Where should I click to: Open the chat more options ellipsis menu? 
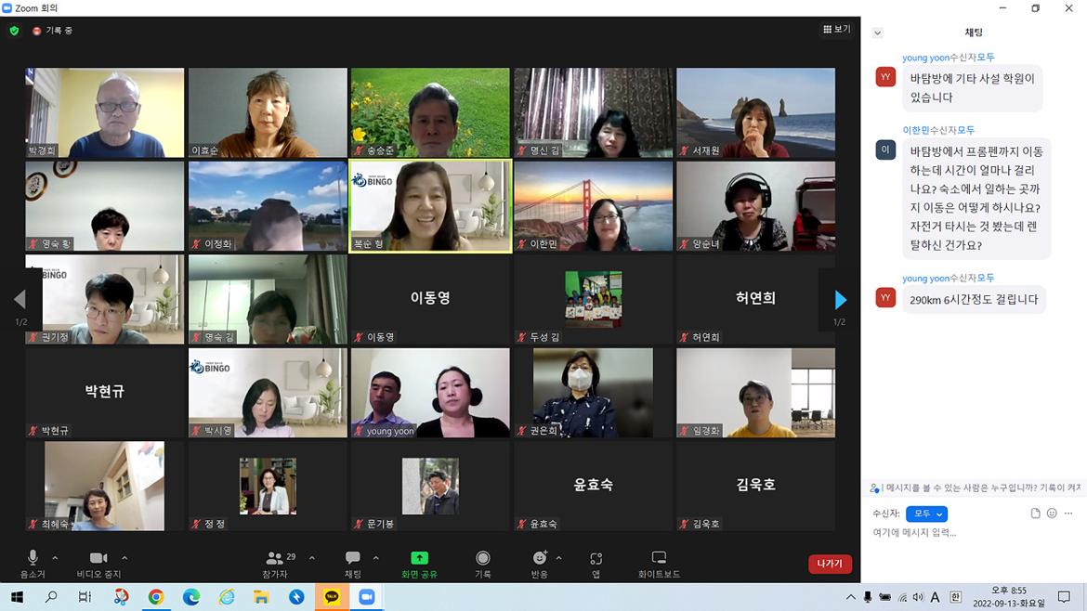coord(1068,513)
